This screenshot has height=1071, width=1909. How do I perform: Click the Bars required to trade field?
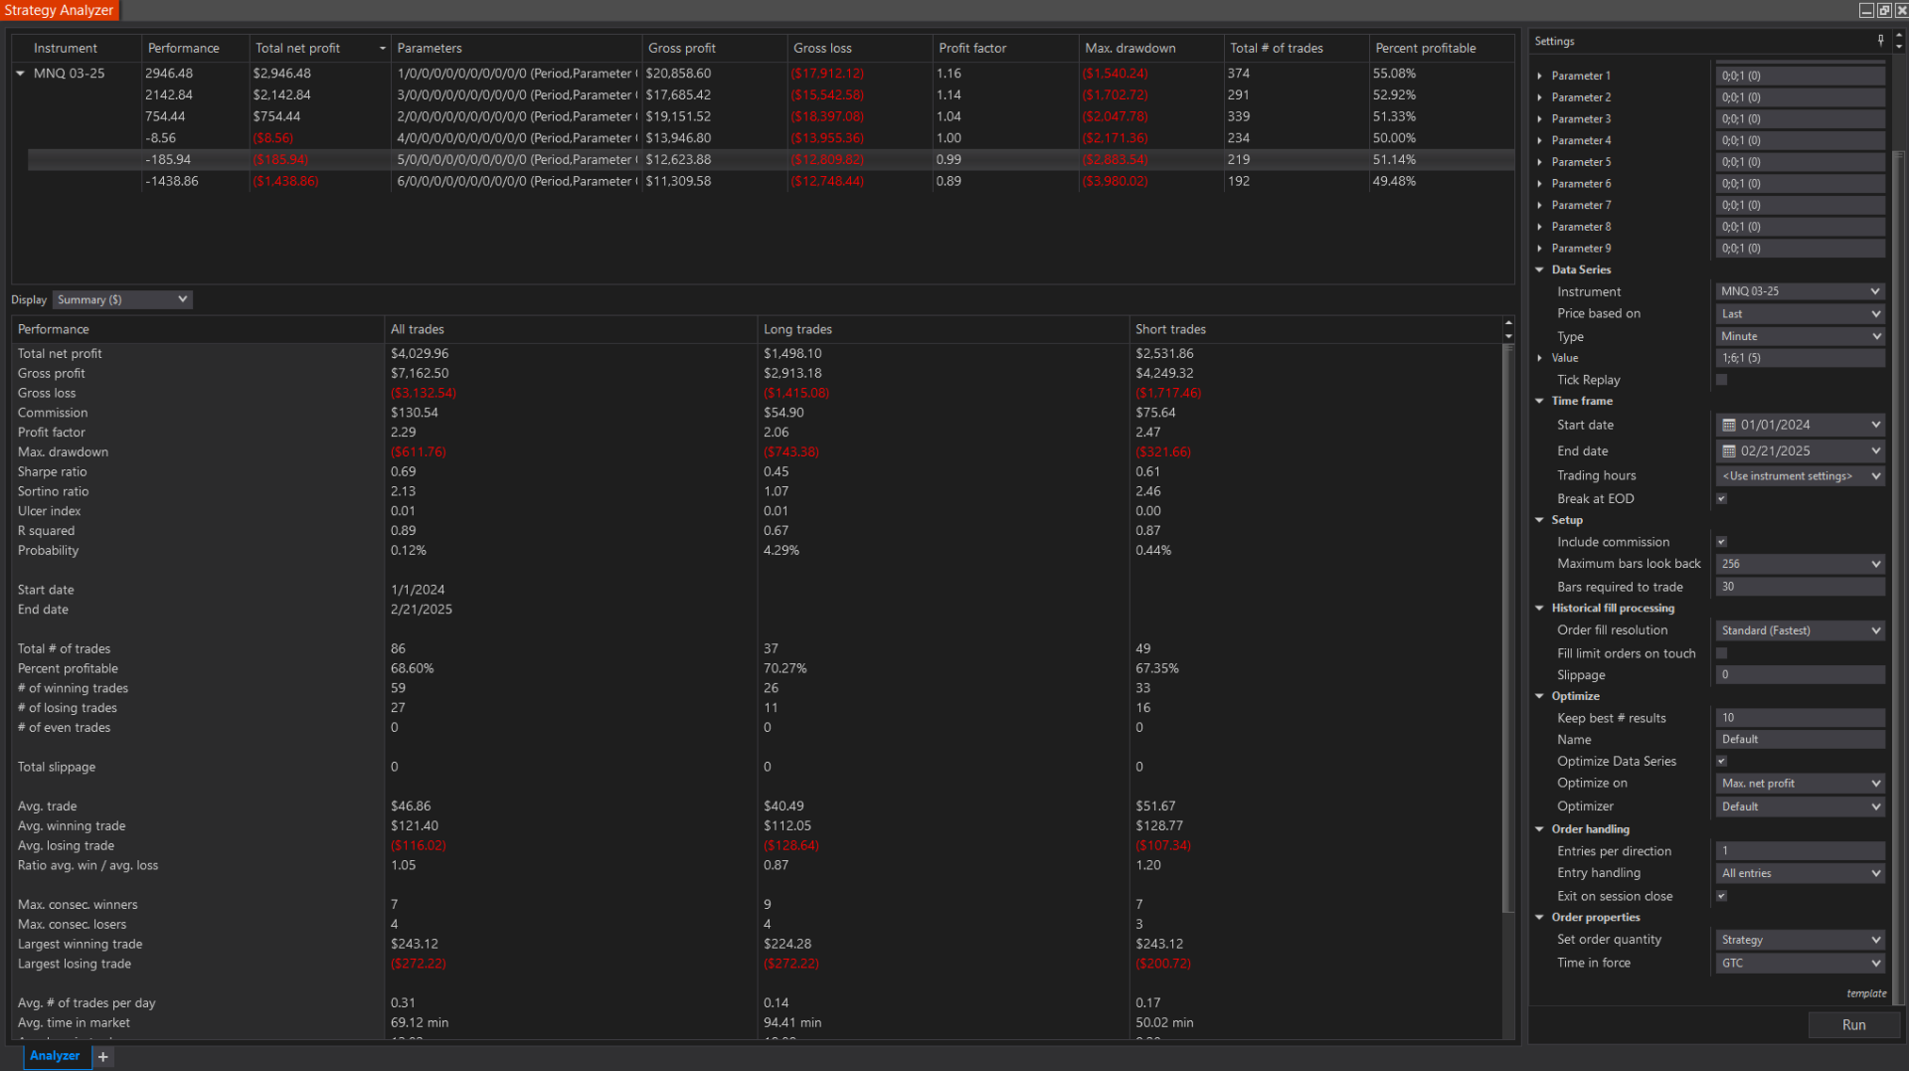[x=1801, y=587]
